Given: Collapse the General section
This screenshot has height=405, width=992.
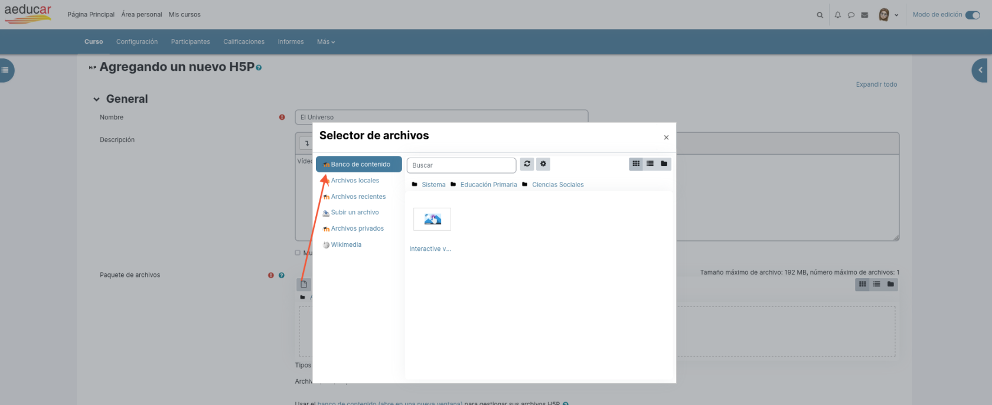Looking at the screenshot, I should click(x=97, y=99).
